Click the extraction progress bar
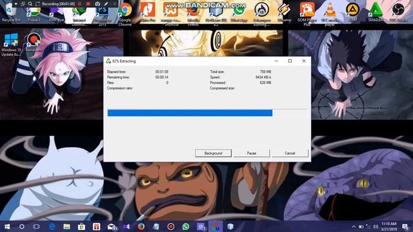This screenshot has width=413, height=232. (x=207, y=113)
